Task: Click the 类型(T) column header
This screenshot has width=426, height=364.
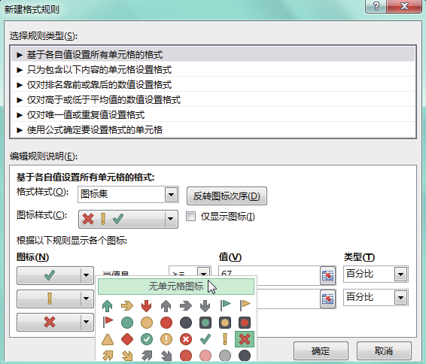Action: pos(359,256)
